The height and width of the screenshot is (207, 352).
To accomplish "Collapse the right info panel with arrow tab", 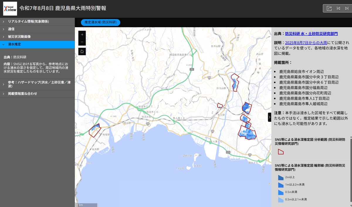I will click(270, 117).
